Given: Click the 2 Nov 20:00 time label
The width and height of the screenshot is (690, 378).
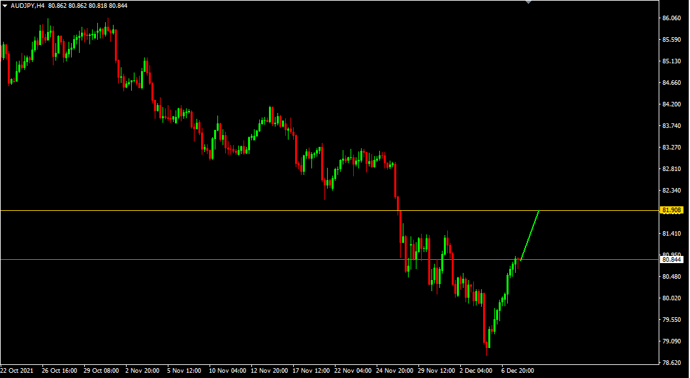Looking at the screenshot, I should 142,371.
